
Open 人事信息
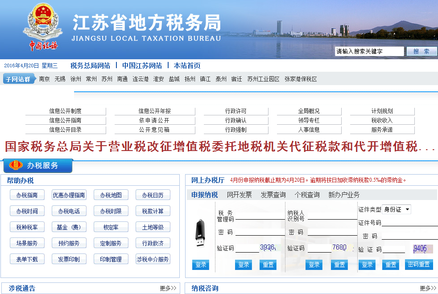click(309, 130)
